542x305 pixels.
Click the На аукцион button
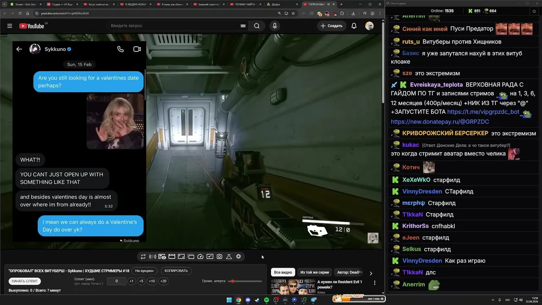click(x=144, y=271)
